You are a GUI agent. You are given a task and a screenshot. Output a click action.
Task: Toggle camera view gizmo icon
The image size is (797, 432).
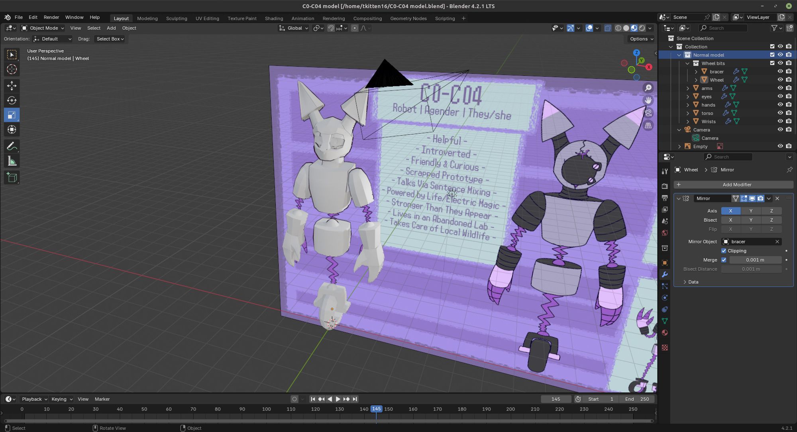point(648,113)
